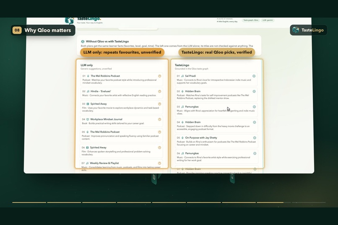Open the Hindia - 'Evaluasi' title
Screen dimensions: 338x225
[101, 91]
